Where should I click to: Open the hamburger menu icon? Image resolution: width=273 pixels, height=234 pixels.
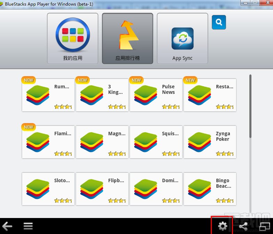click(28, 226)
